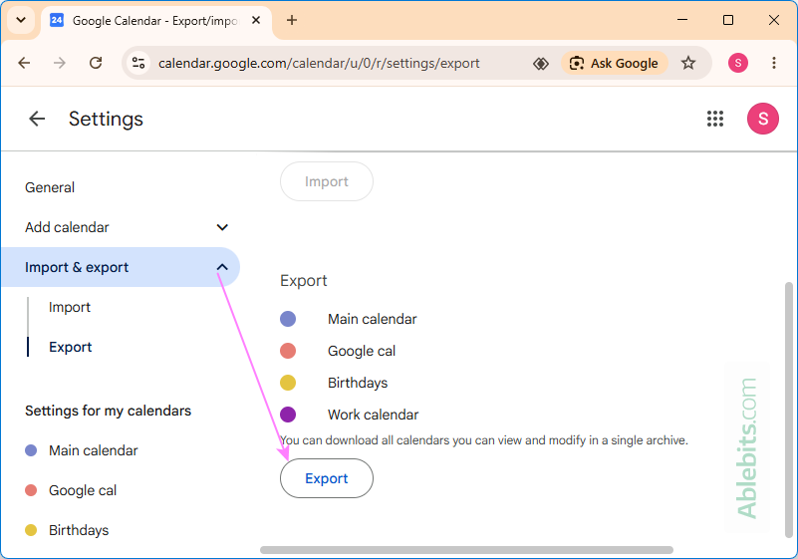The image size is (798, 559).
Task: Open the Chrome three-dot menu
Action: pos(773,63)
